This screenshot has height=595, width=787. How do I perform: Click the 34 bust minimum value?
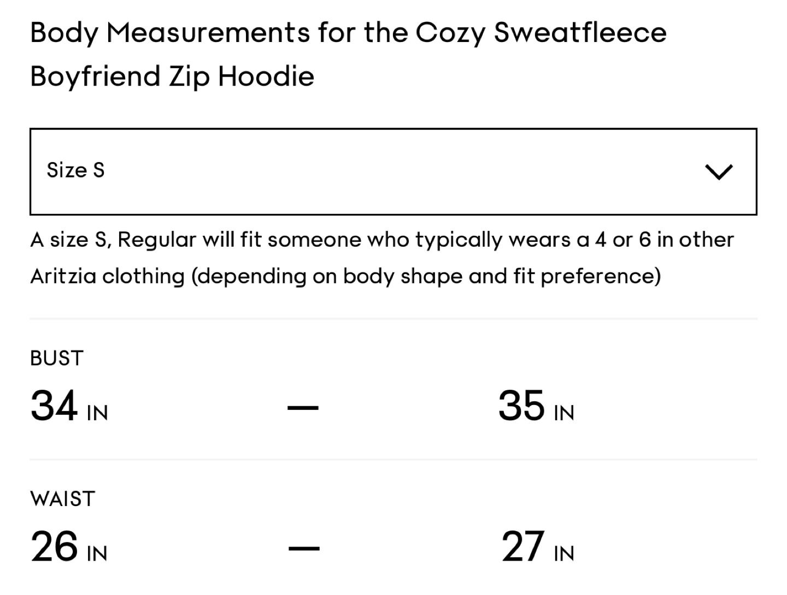pyautogui.click(x=54, y=406)
